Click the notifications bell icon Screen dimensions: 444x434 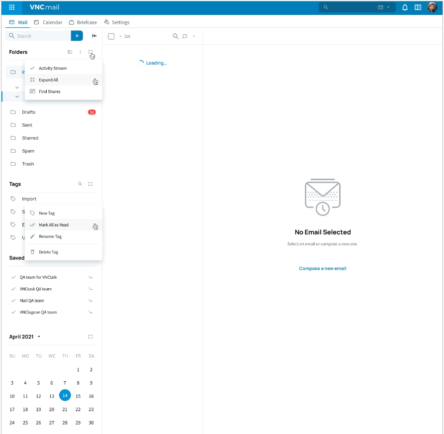[405, 7]
